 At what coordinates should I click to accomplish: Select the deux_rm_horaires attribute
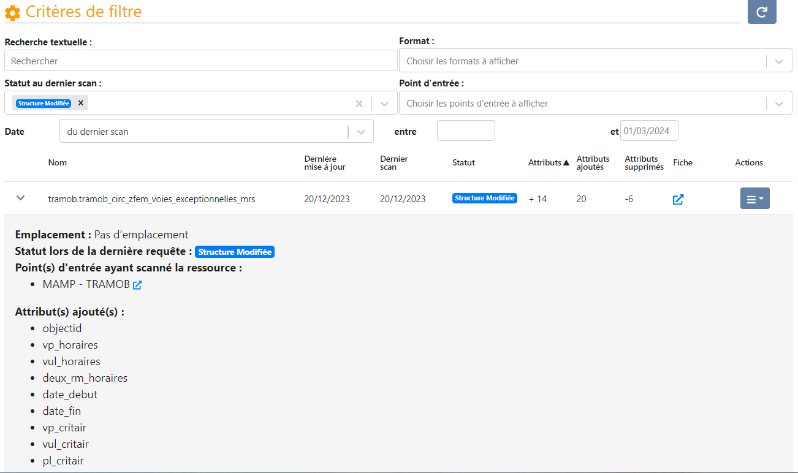pos(85,378)
